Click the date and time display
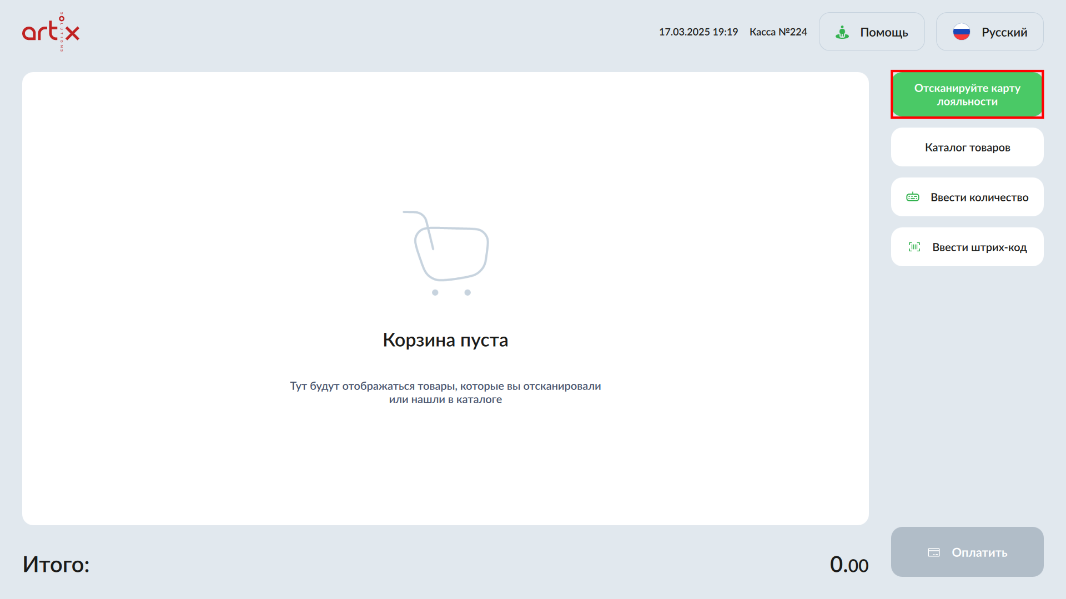1066x599 pixels. (x=698, y=32)
